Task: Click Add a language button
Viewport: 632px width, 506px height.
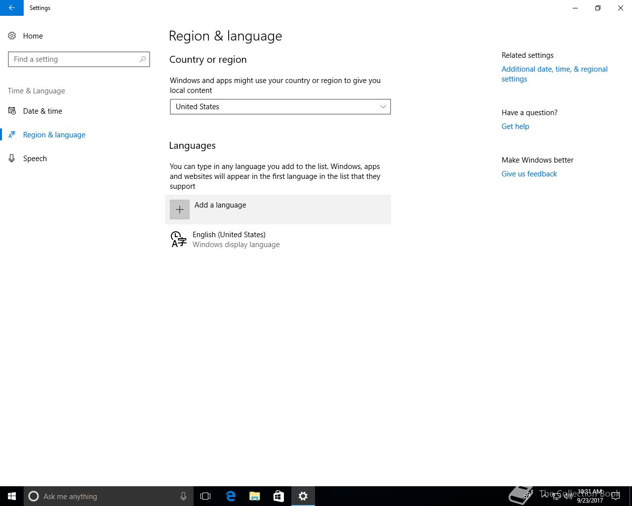Action: coord(278,210)
